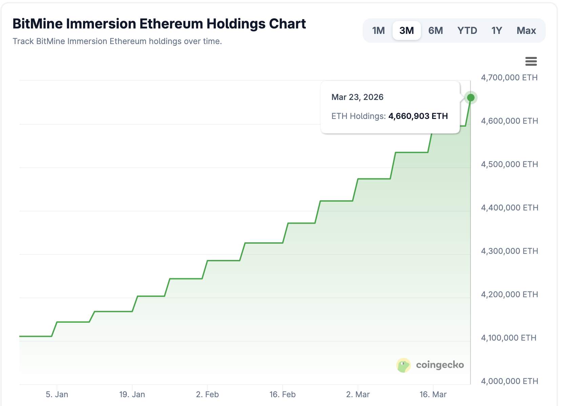Click the 4,700,000 ETH axis label
562x406 pixels.
click(509, 77)
